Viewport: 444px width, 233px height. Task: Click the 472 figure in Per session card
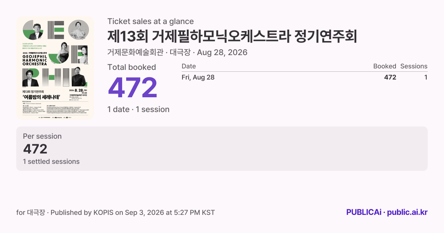pyautogui.click(x=35, y=149)
